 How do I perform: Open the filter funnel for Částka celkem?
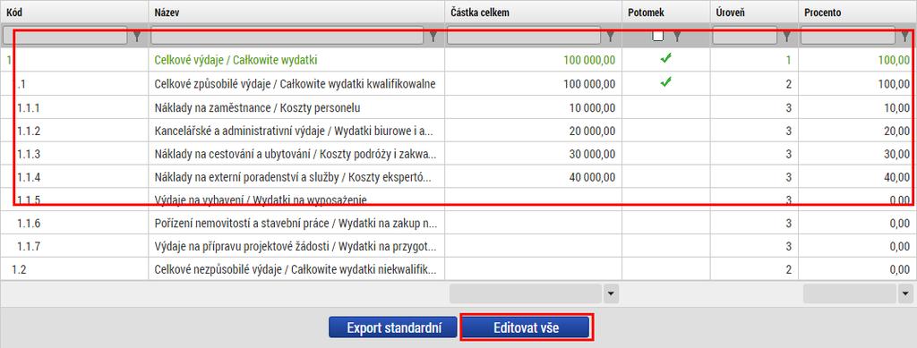point(611,37)
